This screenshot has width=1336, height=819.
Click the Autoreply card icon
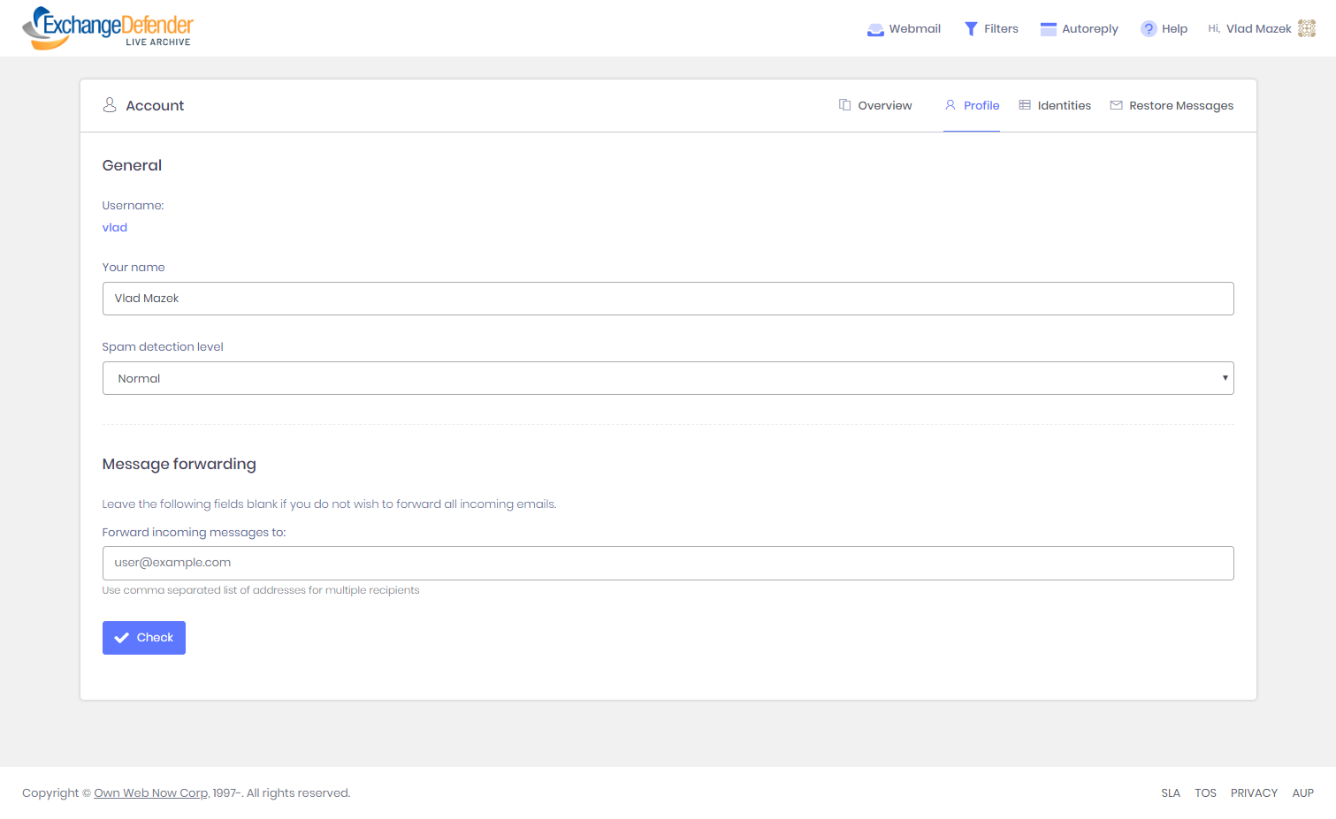1048,29
